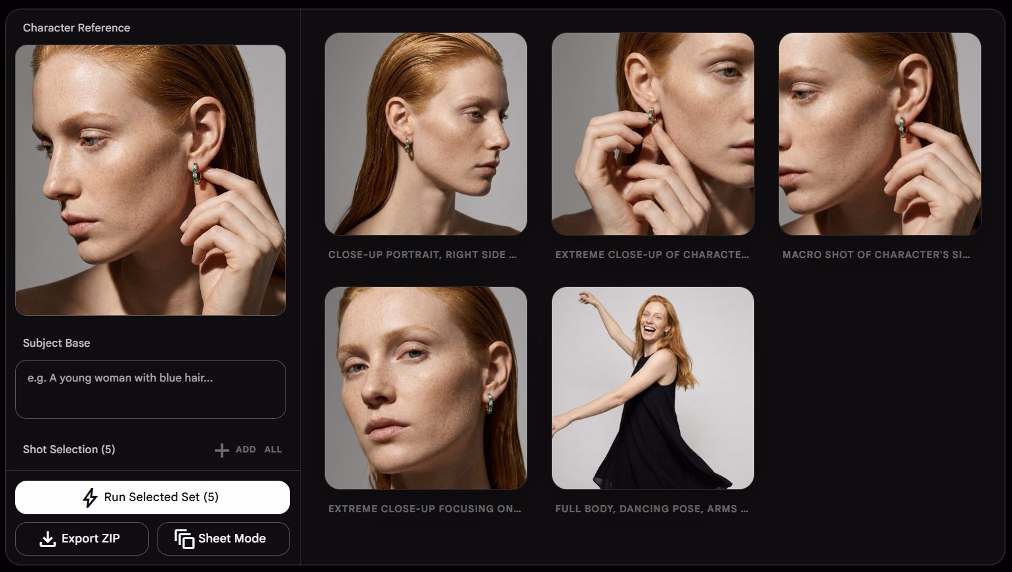1012x572 pixels.
Task: Open the Extreme Close-up Focusing On thumbnail
Action: [x=426, y=388]
